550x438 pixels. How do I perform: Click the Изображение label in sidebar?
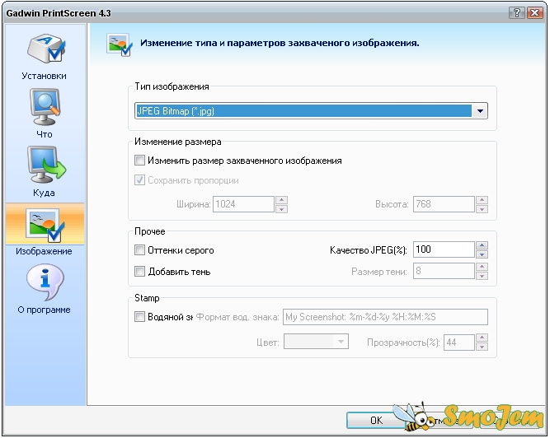[45, 251]
